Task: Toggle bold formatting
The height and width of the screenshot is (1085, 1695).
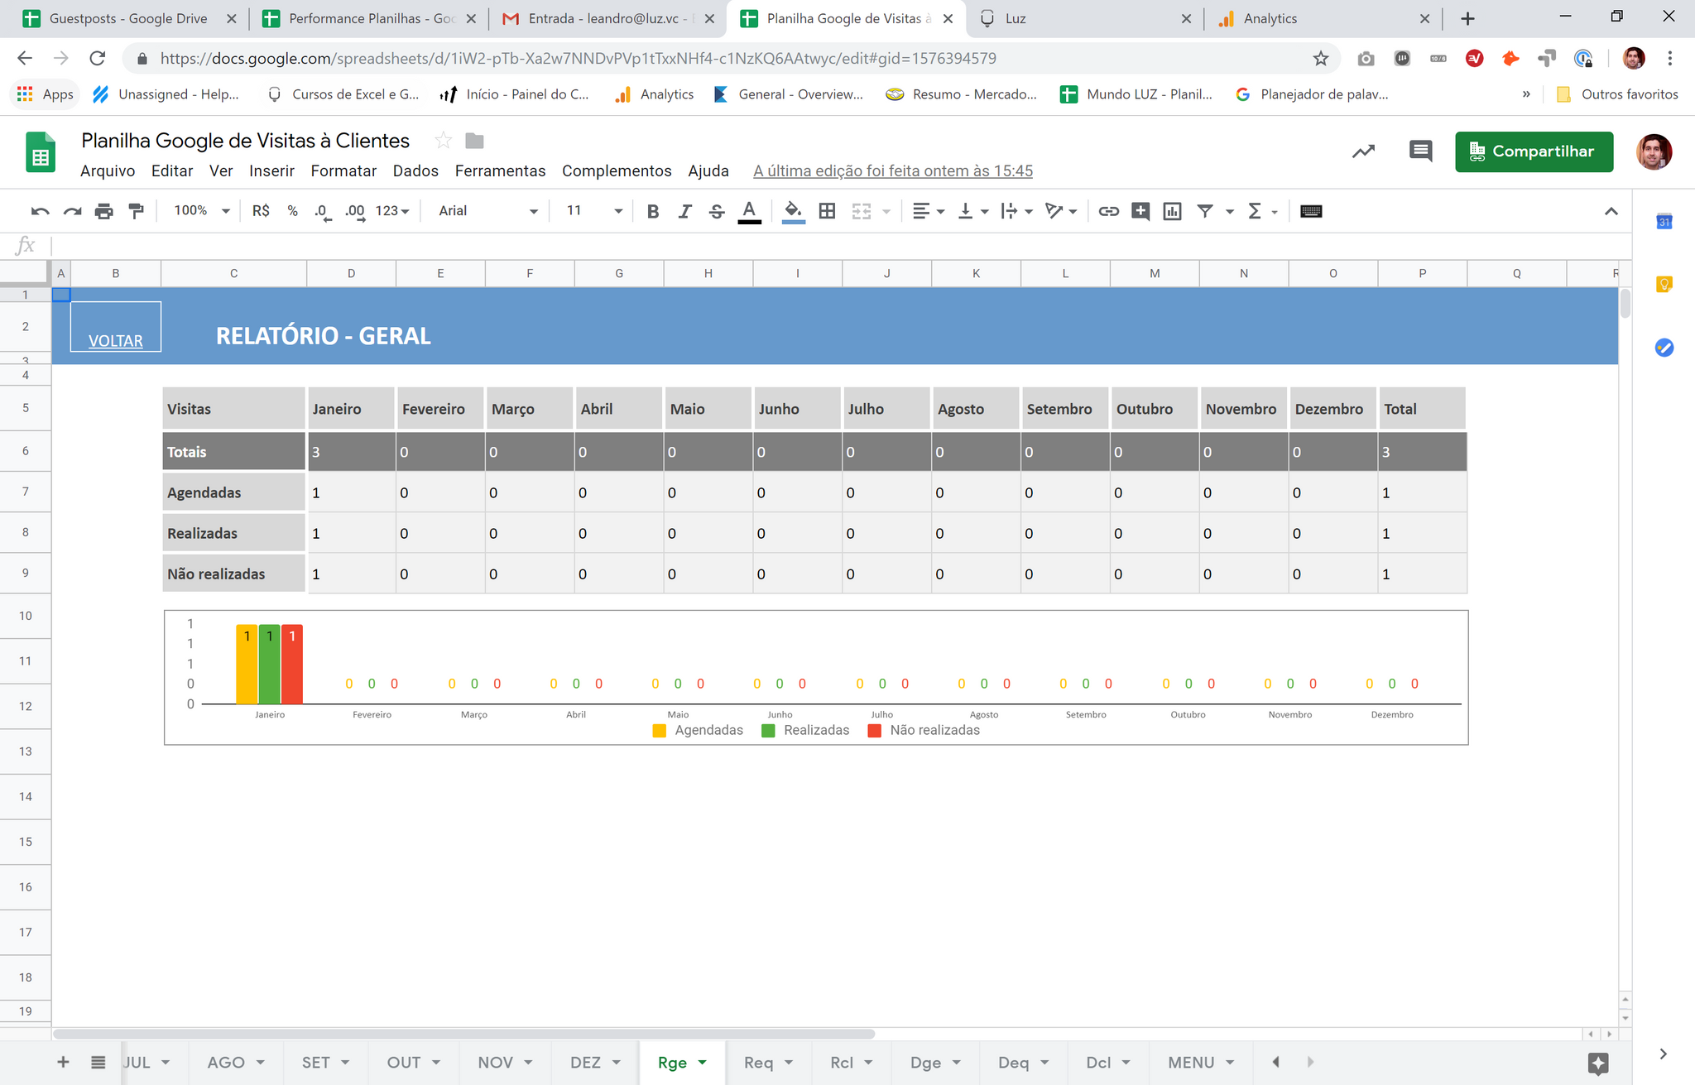Action: tap(653, 211)
